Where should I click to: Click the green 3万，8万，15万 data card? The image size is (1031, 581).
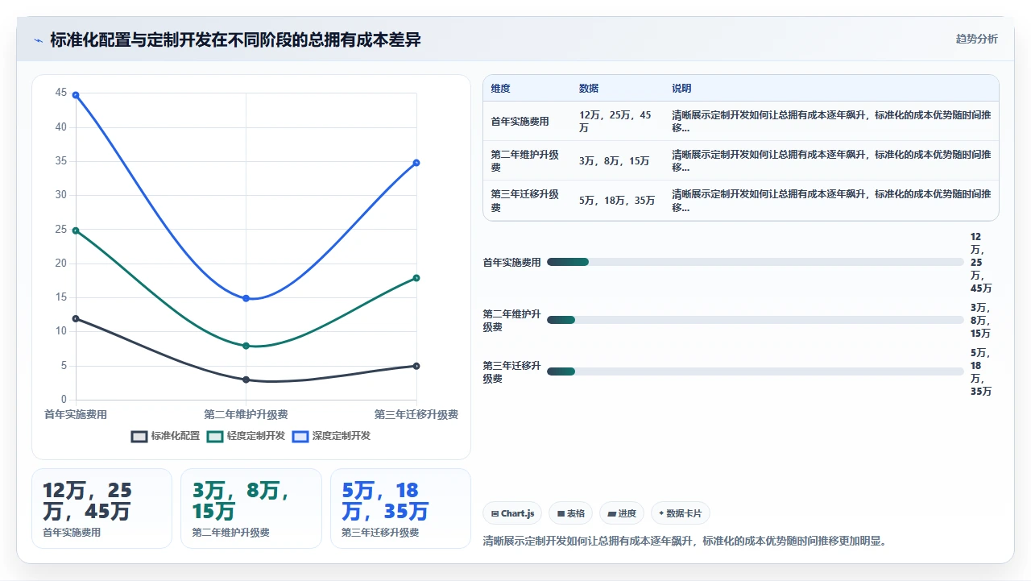click(251, 508)
